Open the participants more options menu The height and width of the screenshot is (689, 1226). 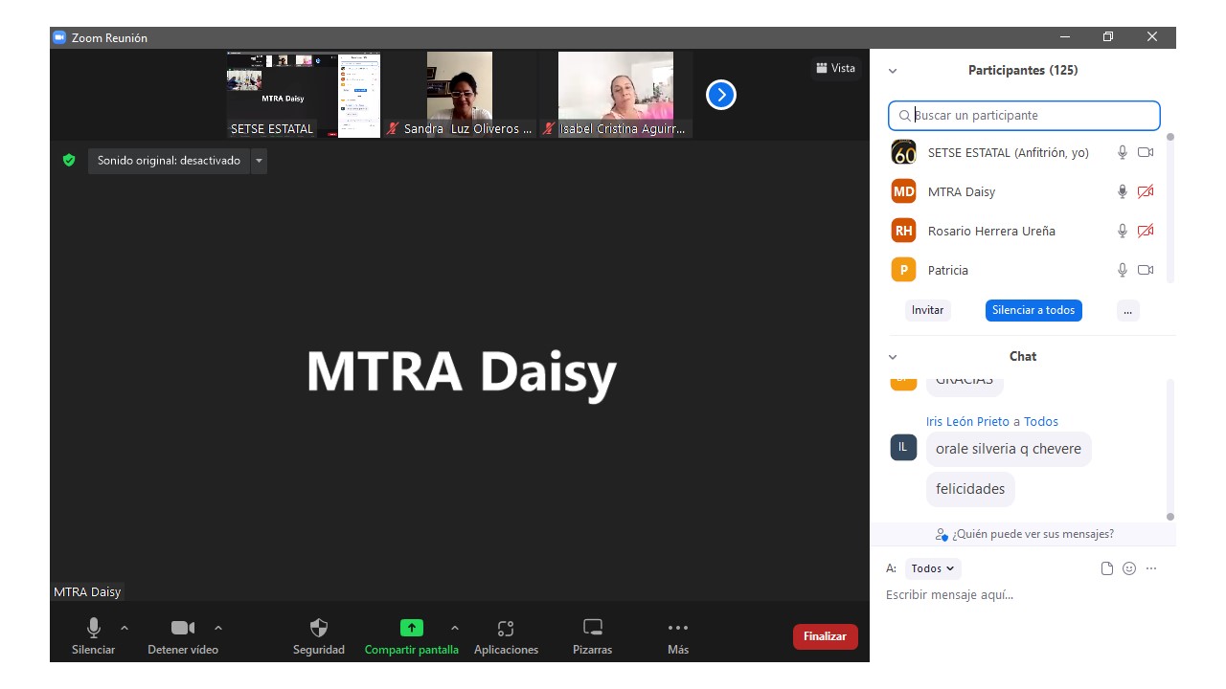pos(1127,310)
